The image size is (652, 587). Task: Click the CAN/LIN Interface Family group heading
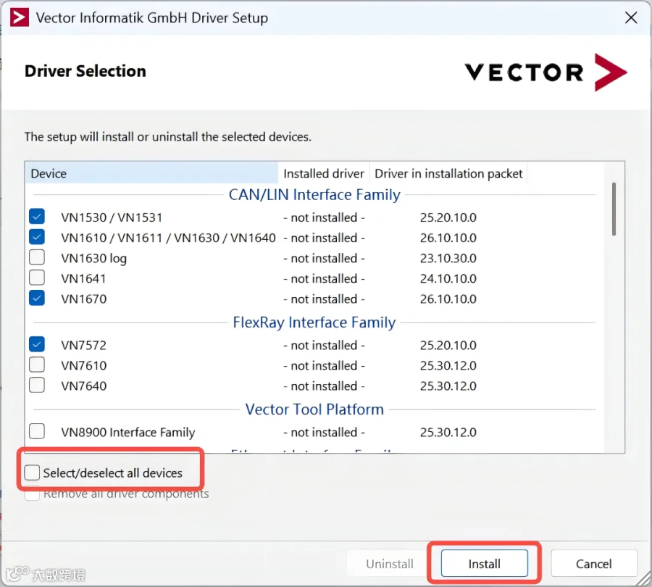pyautogui.click(x=314, y=195)
